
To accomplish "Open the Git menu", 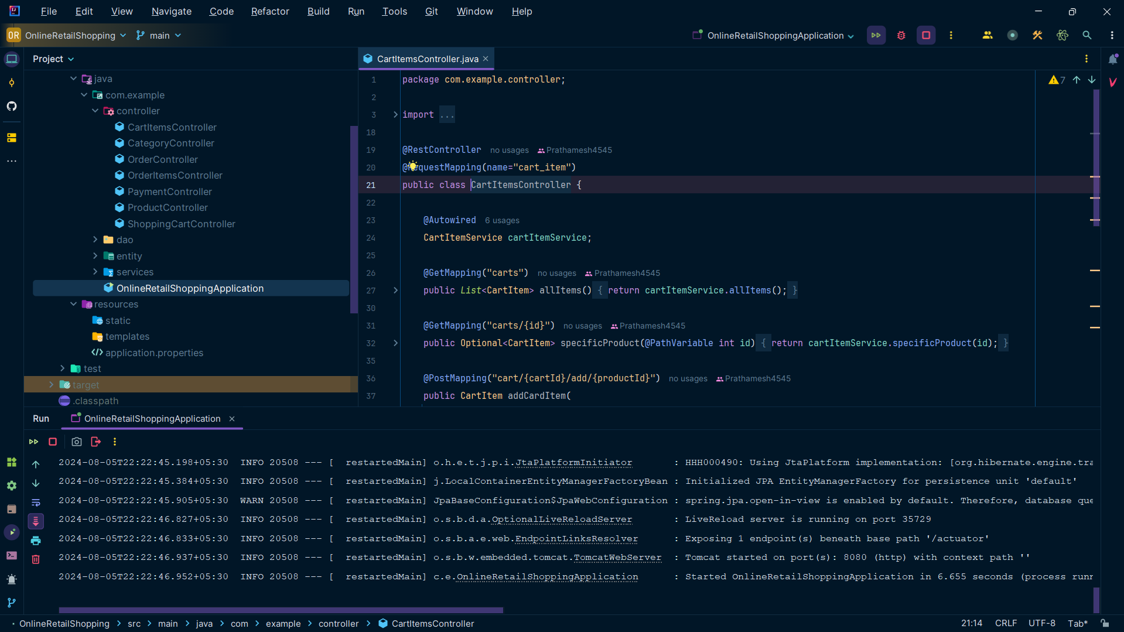I will [x=431, y=11].
